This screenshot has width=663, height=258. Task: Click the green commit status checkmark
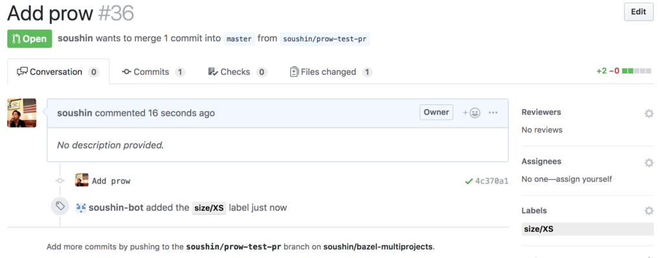click(469, 181)
